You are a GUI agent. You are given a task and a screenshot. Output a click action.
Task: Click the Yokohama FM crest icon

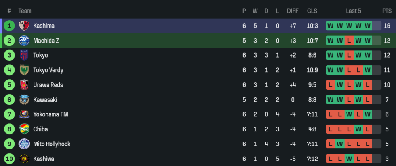click(24, 114)
